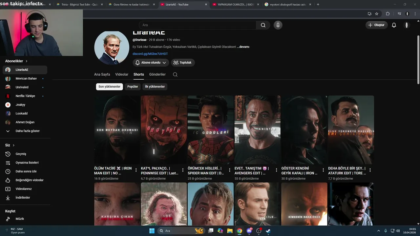Click the install app icon in address bar
This screenshot has height=236, width=420.
369,14
